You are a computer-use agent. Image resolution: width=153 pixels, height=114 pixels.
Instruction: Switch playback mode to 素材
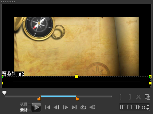[24, 110]
